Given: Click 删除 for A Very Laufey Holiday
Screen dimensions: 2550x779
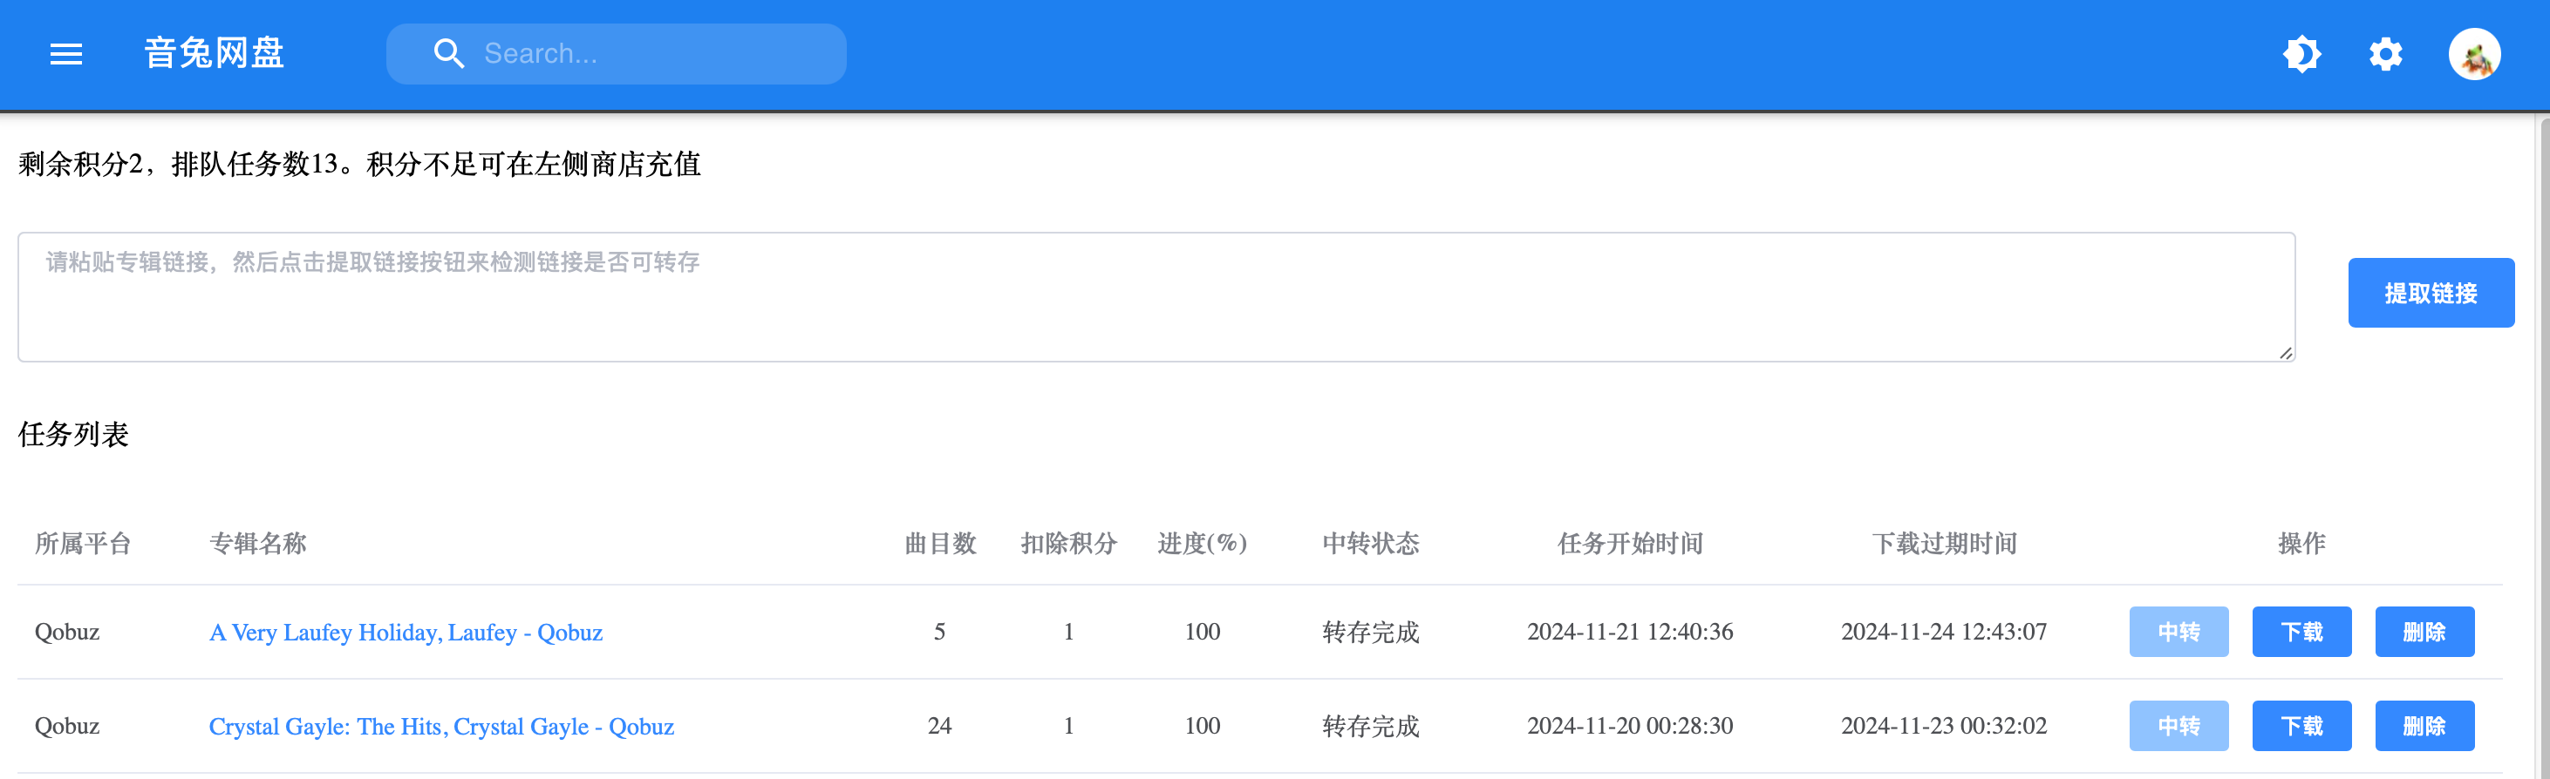Looking at the screenshot, I should pyautogui.click(x=2424, y=632).
